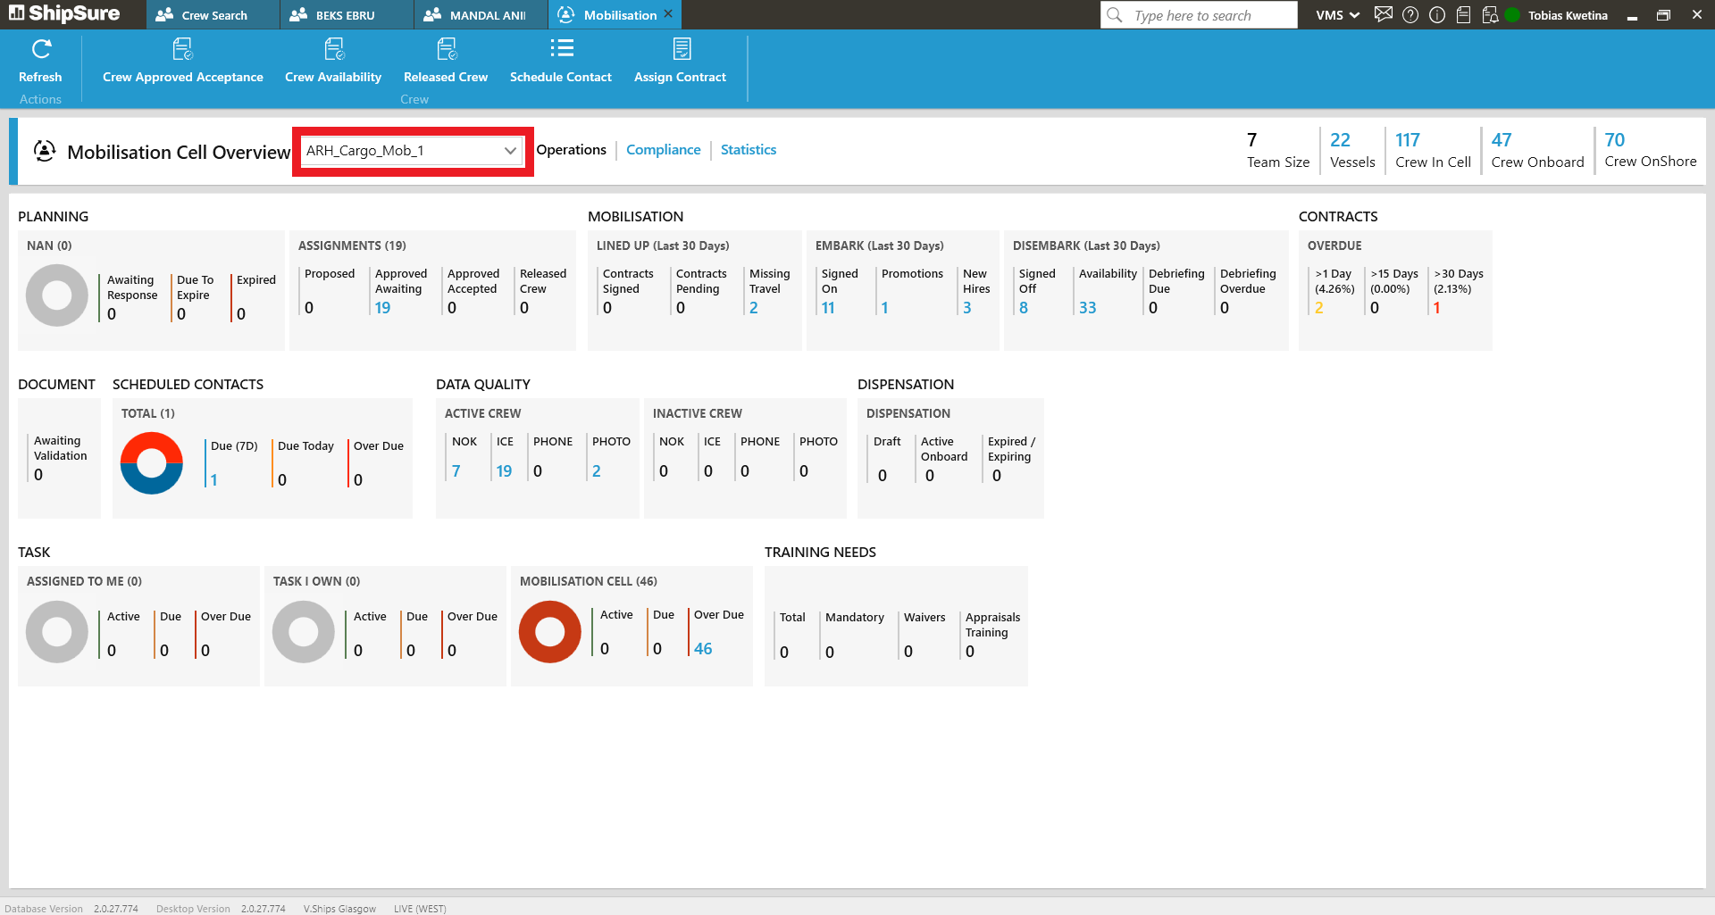
Task: Open the mail envelope icon in title bar
Action: [x=1383, y=15]
